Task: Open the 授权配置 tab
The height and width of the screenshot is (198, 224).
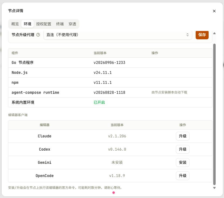Action: (x=43, y=24)
